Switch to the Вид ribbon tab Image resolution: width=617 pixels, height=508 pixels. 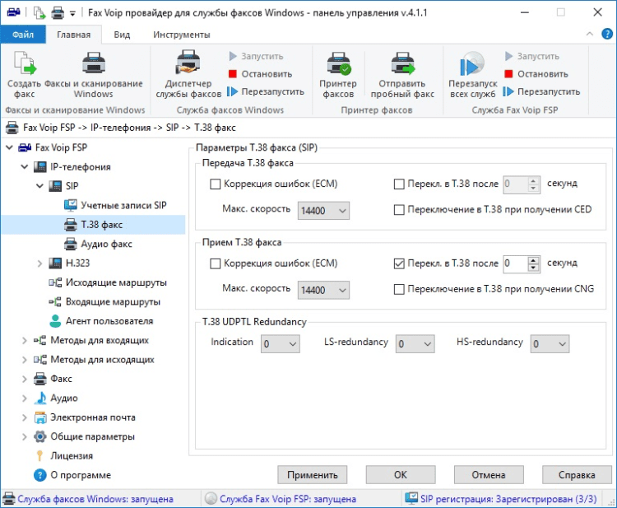(x=122, y=35)
